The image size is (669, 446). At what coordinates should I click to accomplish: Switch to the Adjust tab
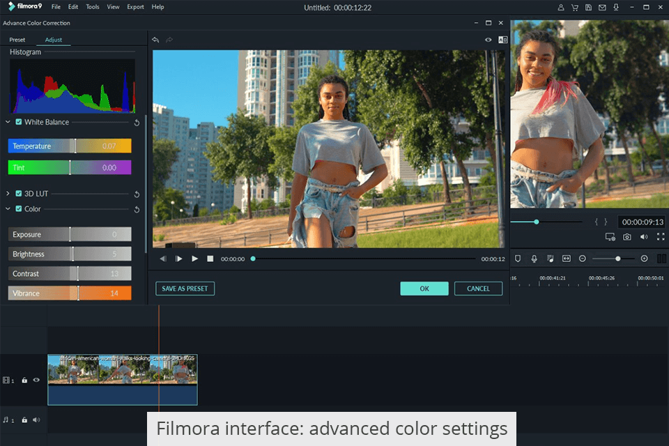point(54,40)
